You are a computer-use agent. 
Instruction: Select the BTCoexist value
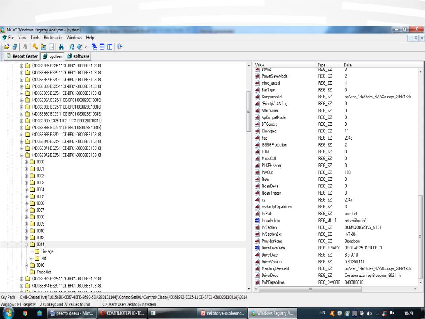point(269,124)
